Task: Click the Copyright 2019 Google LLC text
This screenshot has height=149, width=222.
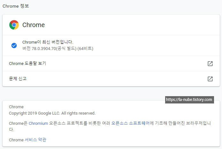Action: pos(52,113)
